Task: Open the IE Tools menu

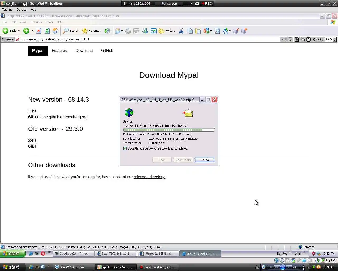Action: tap(49, 22)
